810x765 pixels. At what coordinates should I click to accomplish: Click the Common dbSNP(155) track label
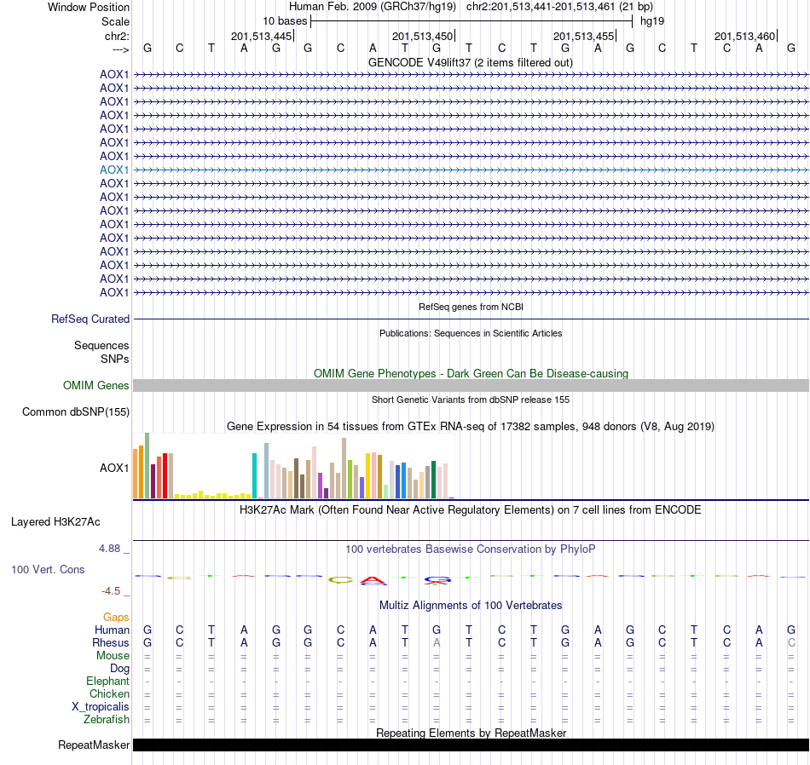point(75,412)
